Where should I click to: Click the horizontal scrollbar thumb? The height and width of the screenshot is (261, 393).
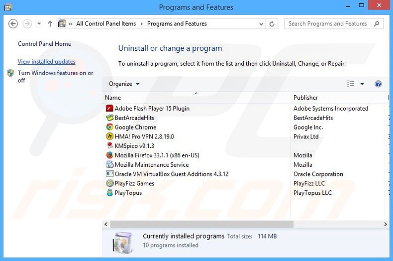[202, 224]
